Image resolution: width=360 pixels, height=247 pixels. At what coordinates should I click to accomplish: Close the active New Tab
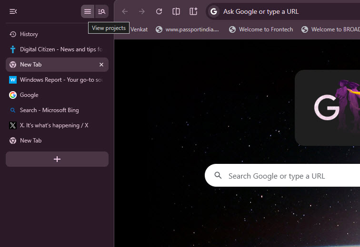101,65
